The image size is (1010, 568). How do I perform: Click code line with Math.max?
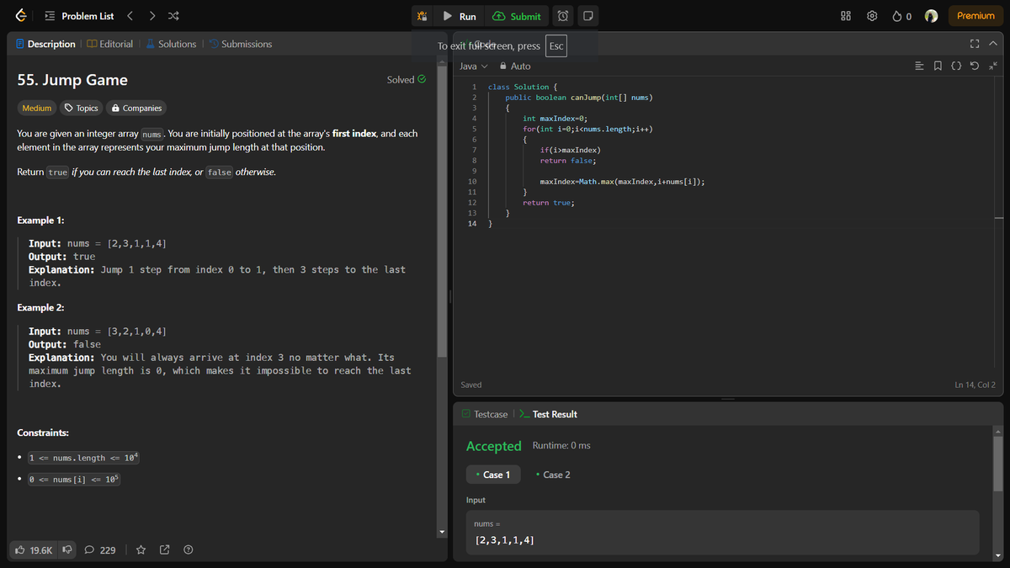[623, 181]
